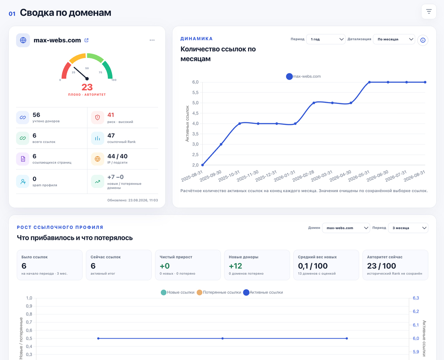Open max-webs.com external link icon
Image resolution: width=444 pixels, height=360 pixels.
point(87,40)
